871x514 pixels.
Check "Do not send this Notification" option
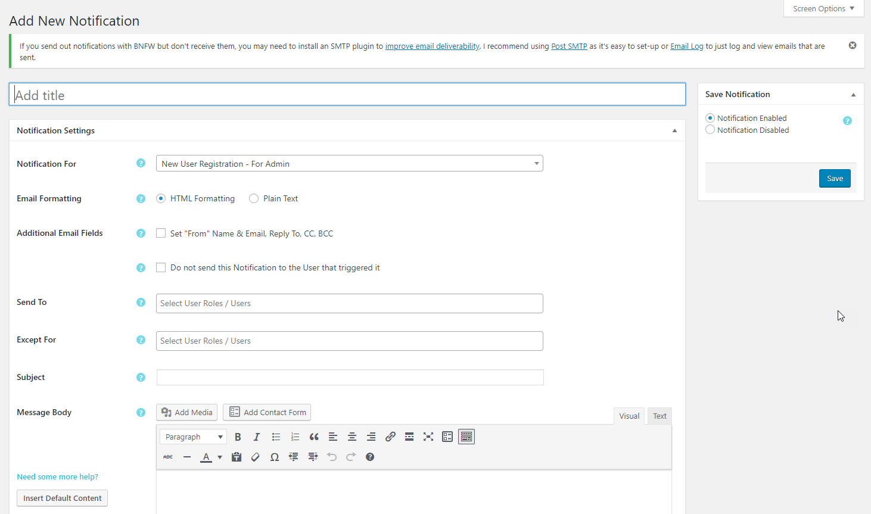(161, 268)
